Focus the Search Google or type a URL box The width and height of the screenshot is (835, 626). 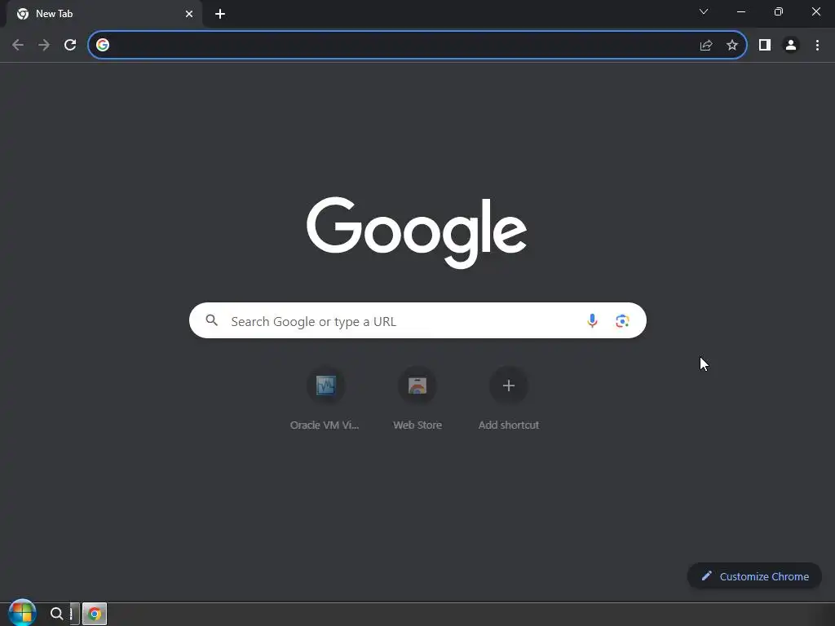click(417, 320)
